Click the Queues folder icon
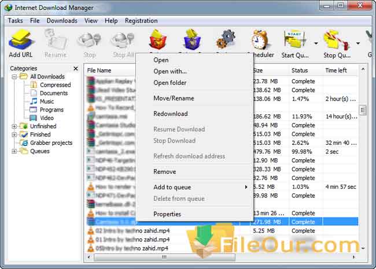Image resolution: width=376 pixels, height=269 pixels. coord(24,151)
